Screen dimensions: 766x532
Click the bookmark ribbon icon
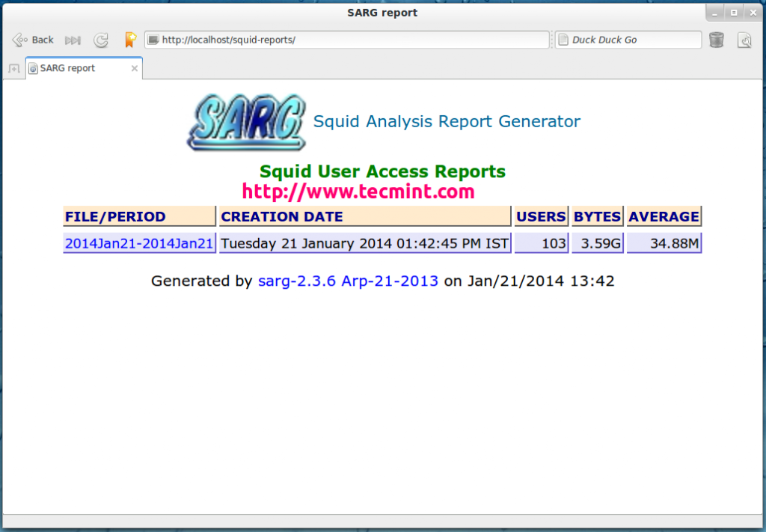(x=130, y=40)
